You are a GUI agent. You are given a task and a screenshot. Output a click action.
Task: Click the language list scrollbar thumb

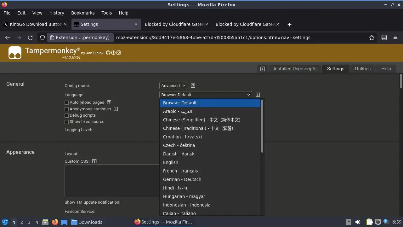[x=262, y=126]
